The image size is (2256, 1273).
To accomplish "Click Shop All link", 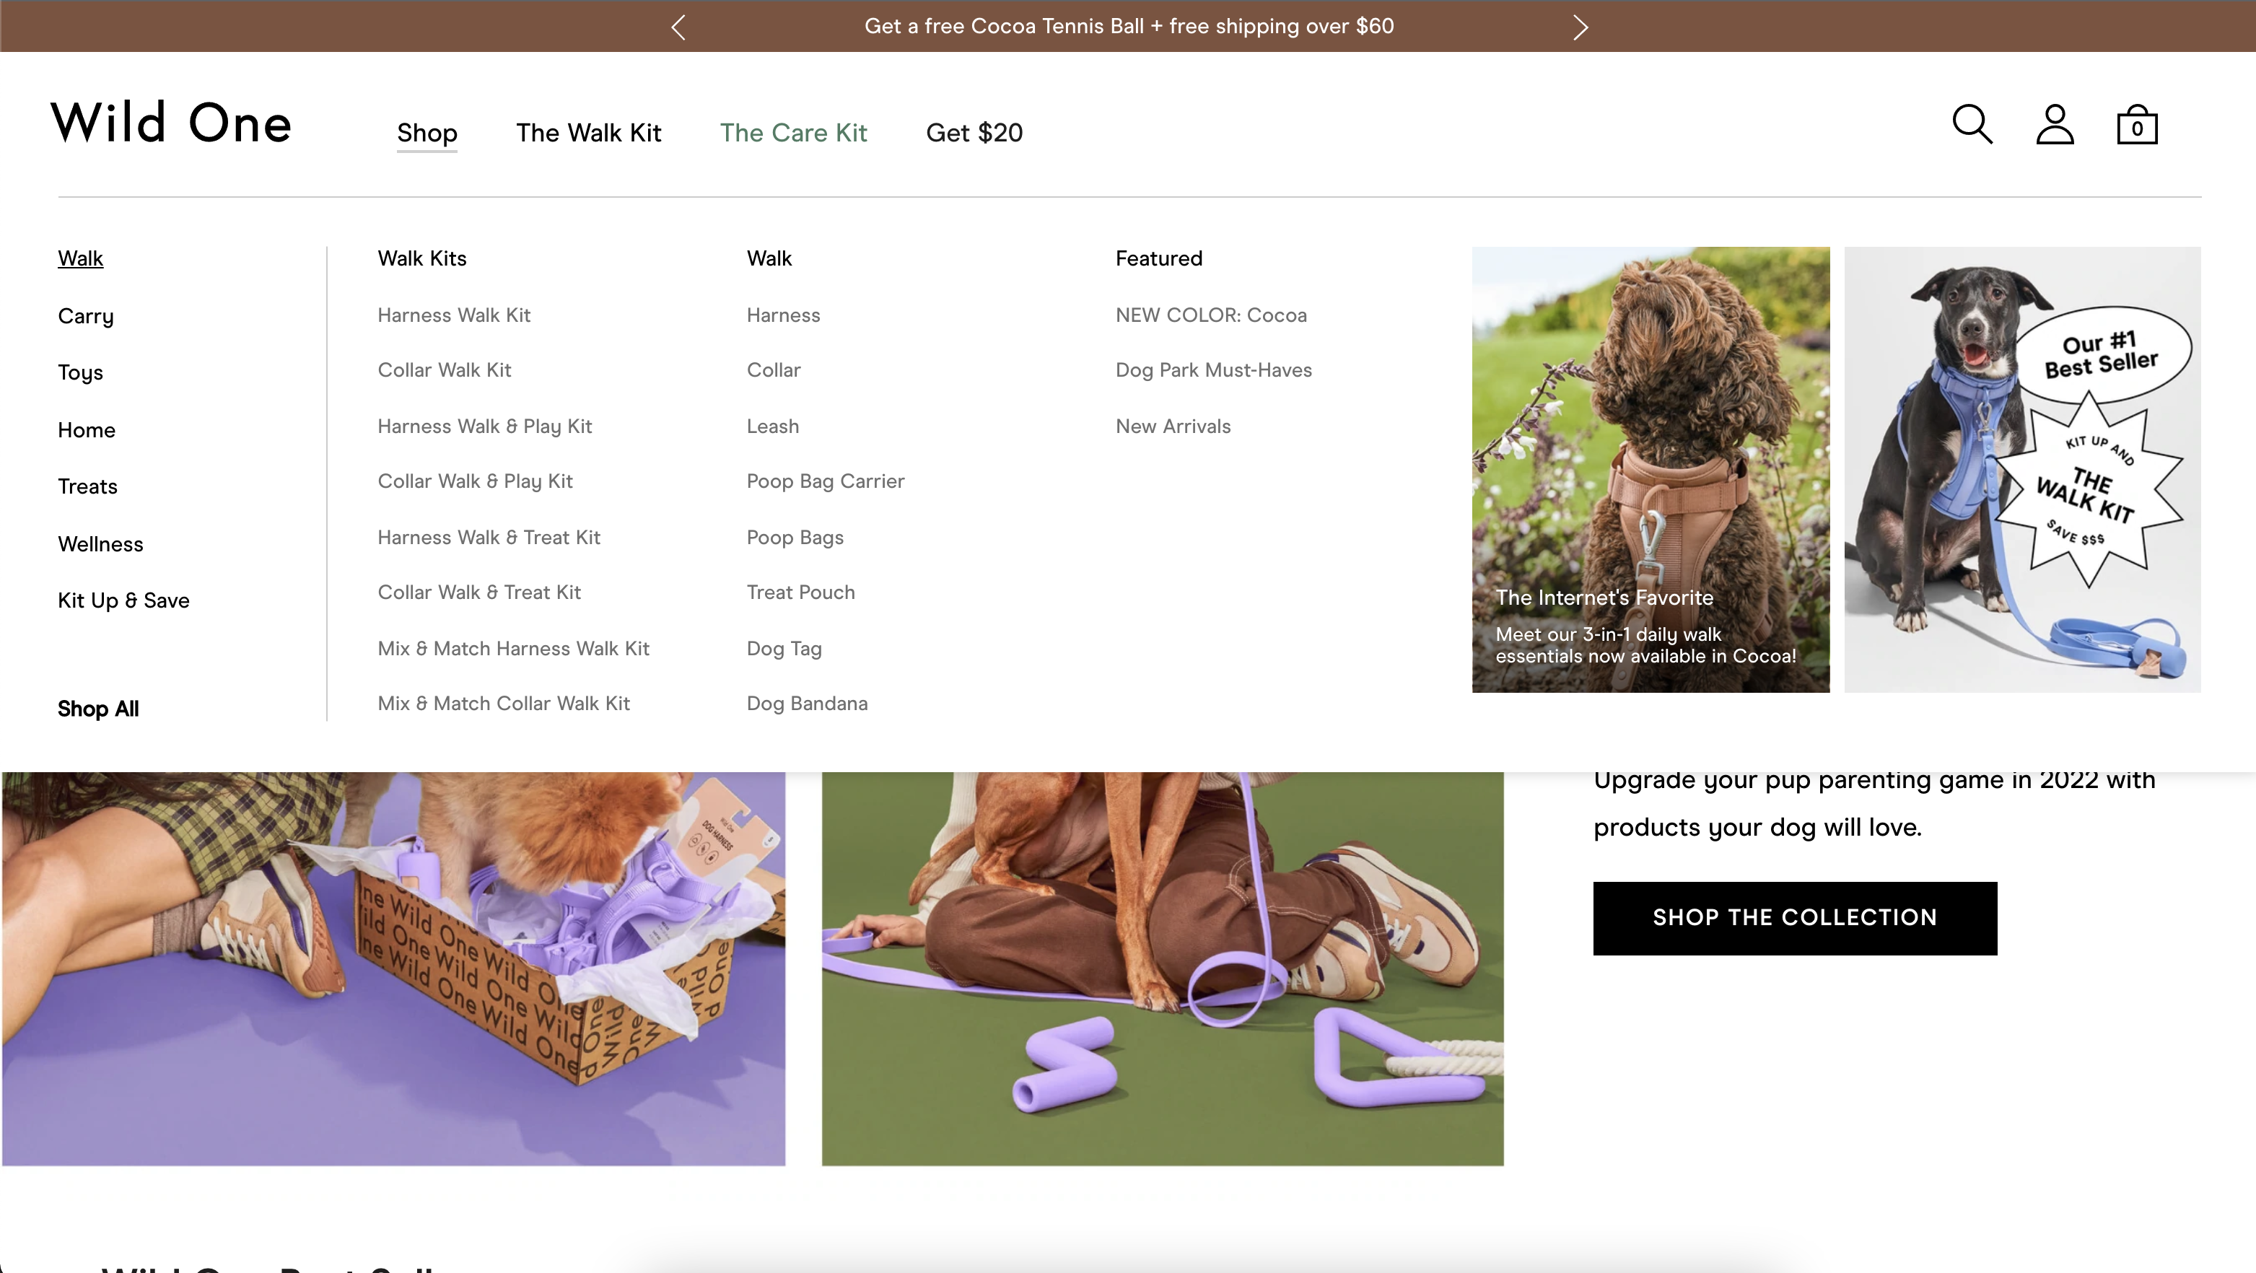I will 98,709.
